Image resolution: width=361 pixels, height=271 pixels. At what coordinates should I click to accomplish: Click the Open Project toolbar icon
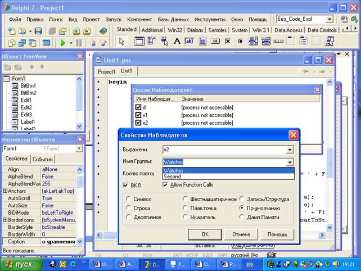tap(62, 31)
